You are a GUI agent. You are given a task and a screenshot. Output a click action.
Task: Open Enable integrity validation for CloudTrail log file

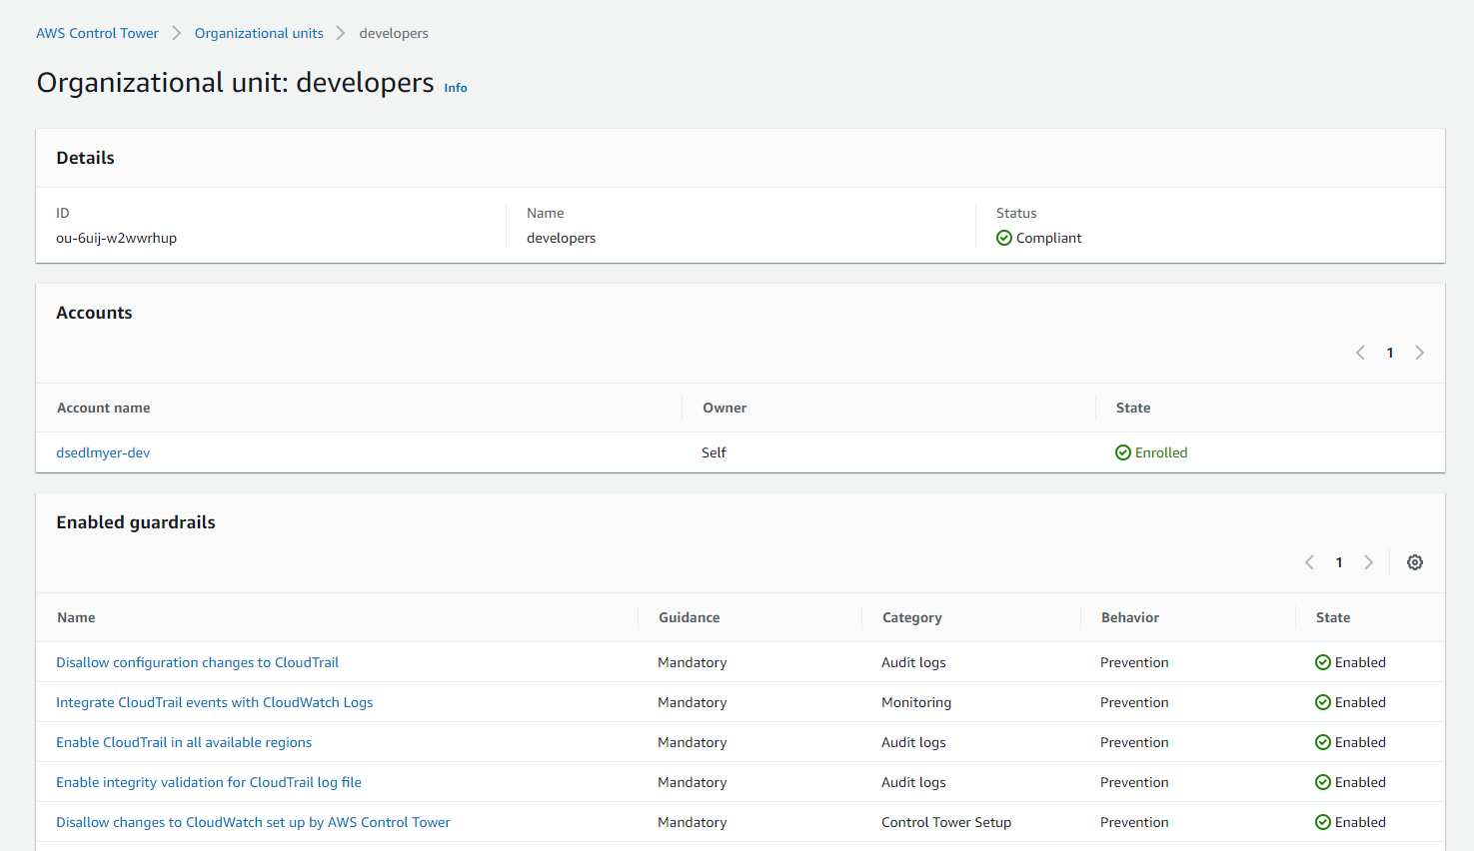209,782
